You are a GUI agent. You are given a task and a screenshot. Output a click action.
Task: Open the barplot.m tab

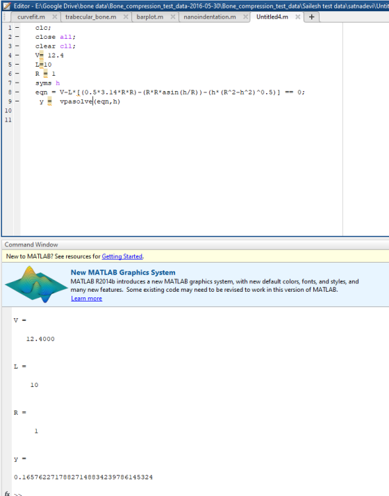tap(150, 17)
